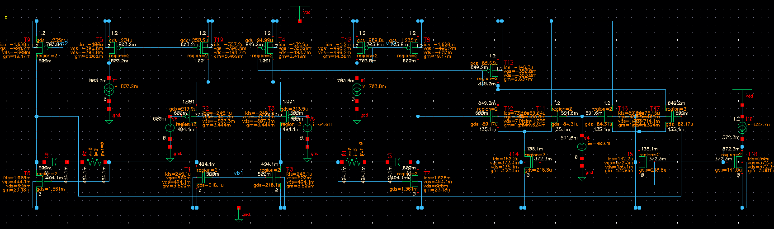Click the i=64.61f annotation

click(x=323, y=124)
